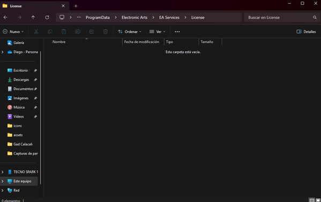Screen dimensions: 321x202
Task: Click License breadcrumb segment
Action: [198, 17]
